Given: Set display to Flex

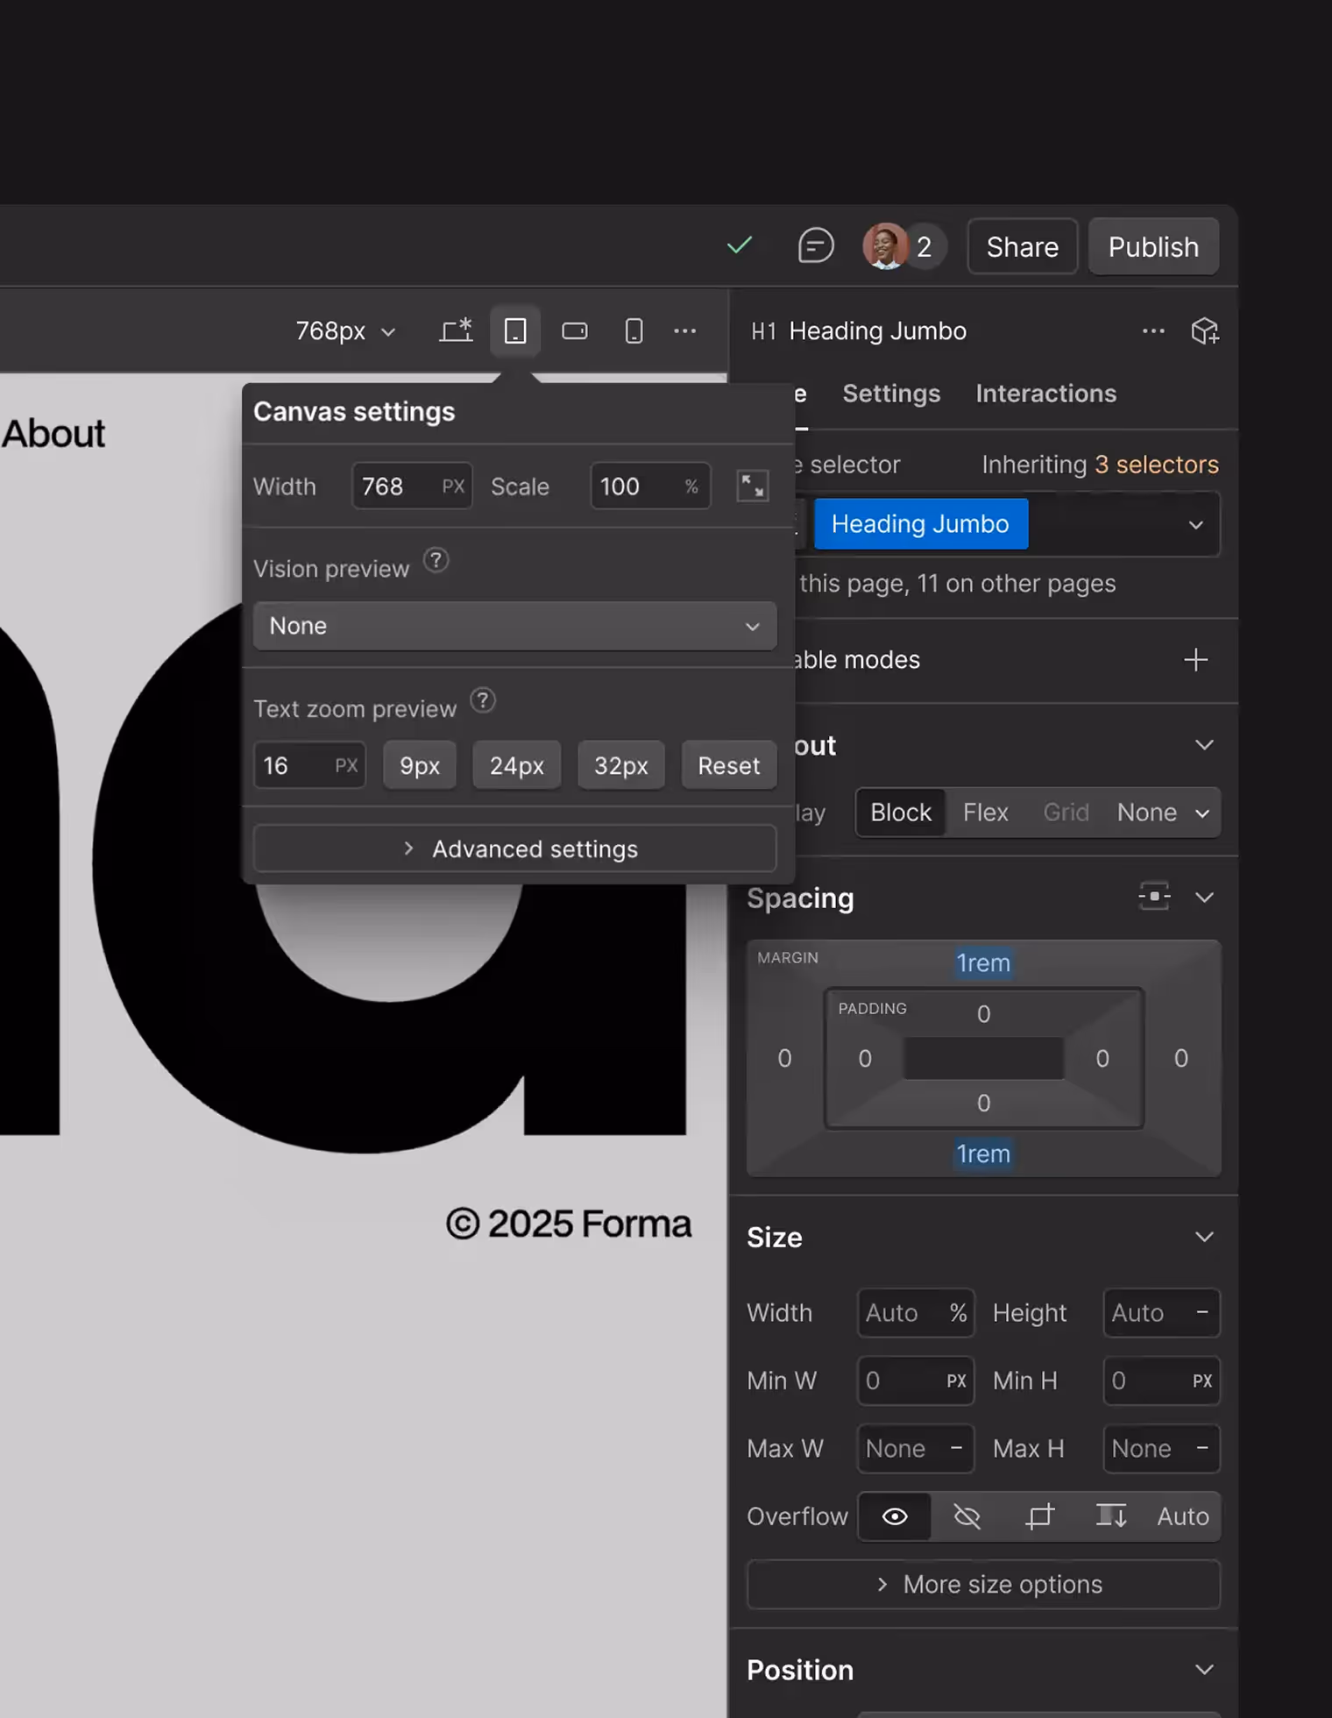Looking at the screenshot, I should [x=986, y=813].
